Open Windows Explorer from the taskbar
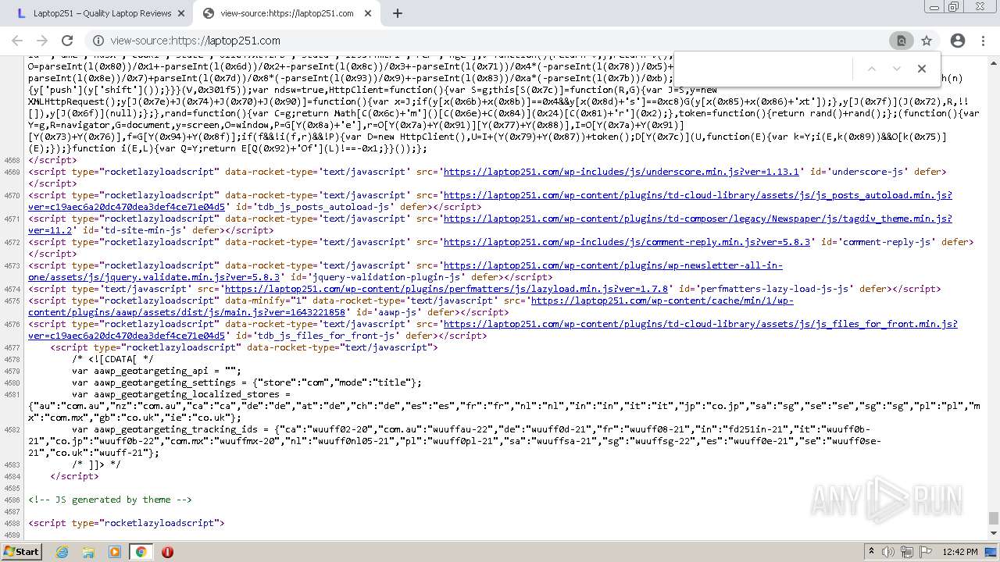Viewport: 1000px width, 562px height. coord(88,552)
